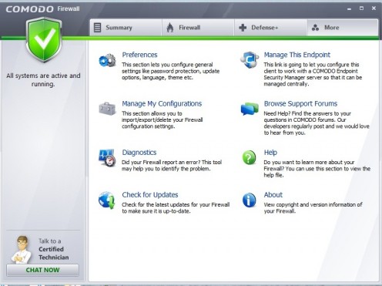Viewport: 382px width, 286px height.
Task: Open the About link
Action: tap(273, 195)
